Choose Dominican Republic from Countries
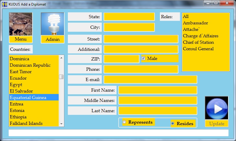236x141 pixels. coord(30,65)
